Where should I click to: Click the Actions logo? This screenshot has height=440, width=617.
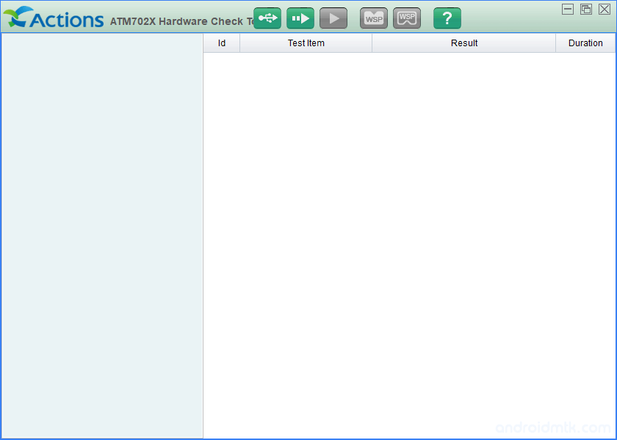54,18
